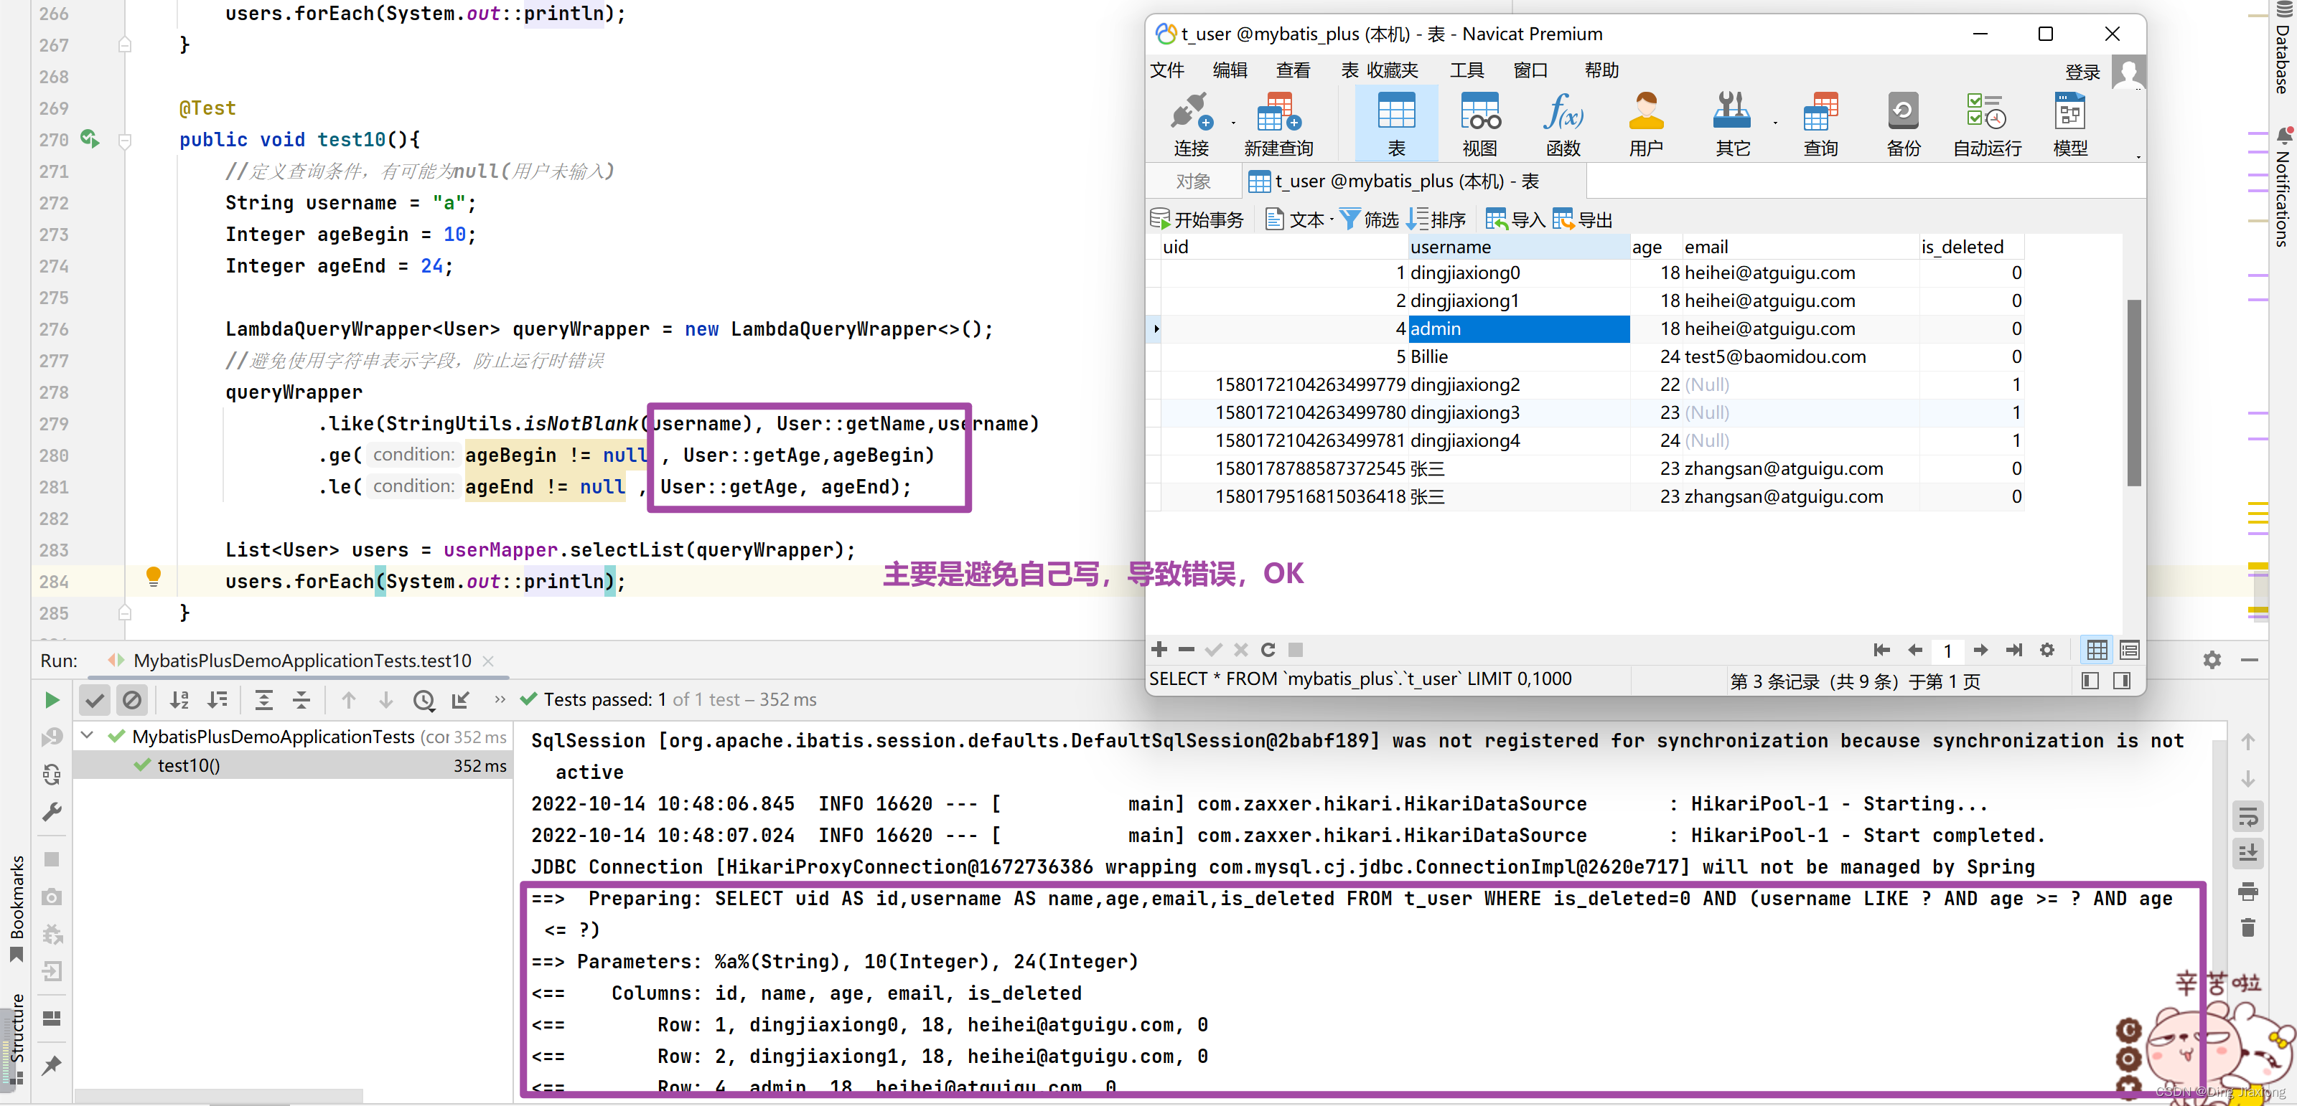
Task: Rerun test10 with the green run button
Action: [x=51, y=699]
